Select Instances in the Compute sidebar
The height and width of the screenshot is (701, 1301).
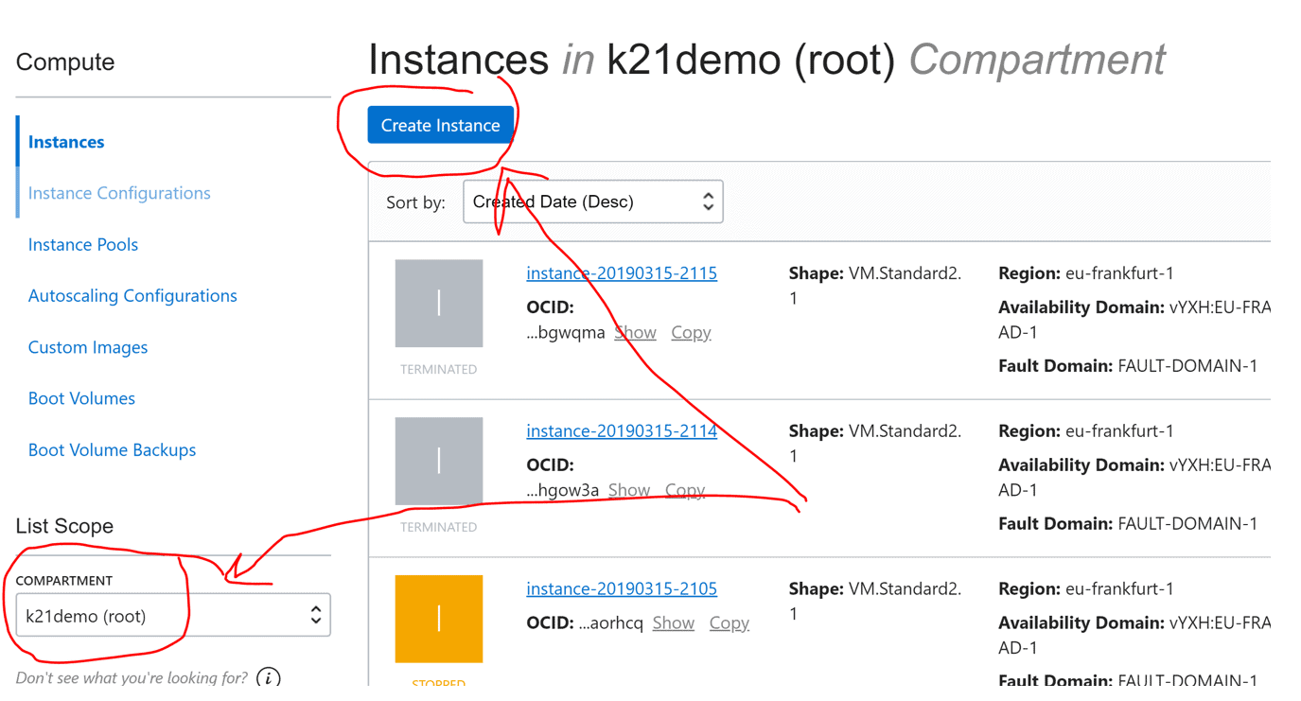pyautogui.click(x=65, y=141)
